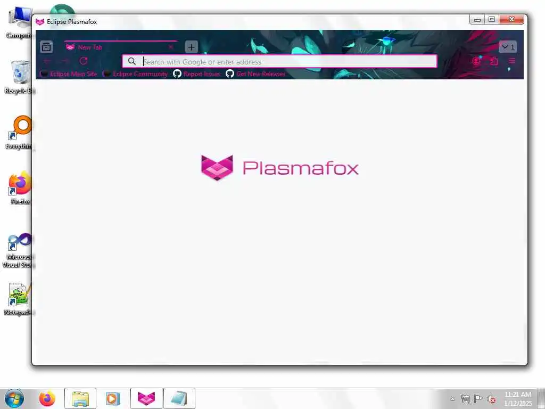Click the magnifier icon in address bar
This screenshot has height=409, width=545.
coord(132,62)
